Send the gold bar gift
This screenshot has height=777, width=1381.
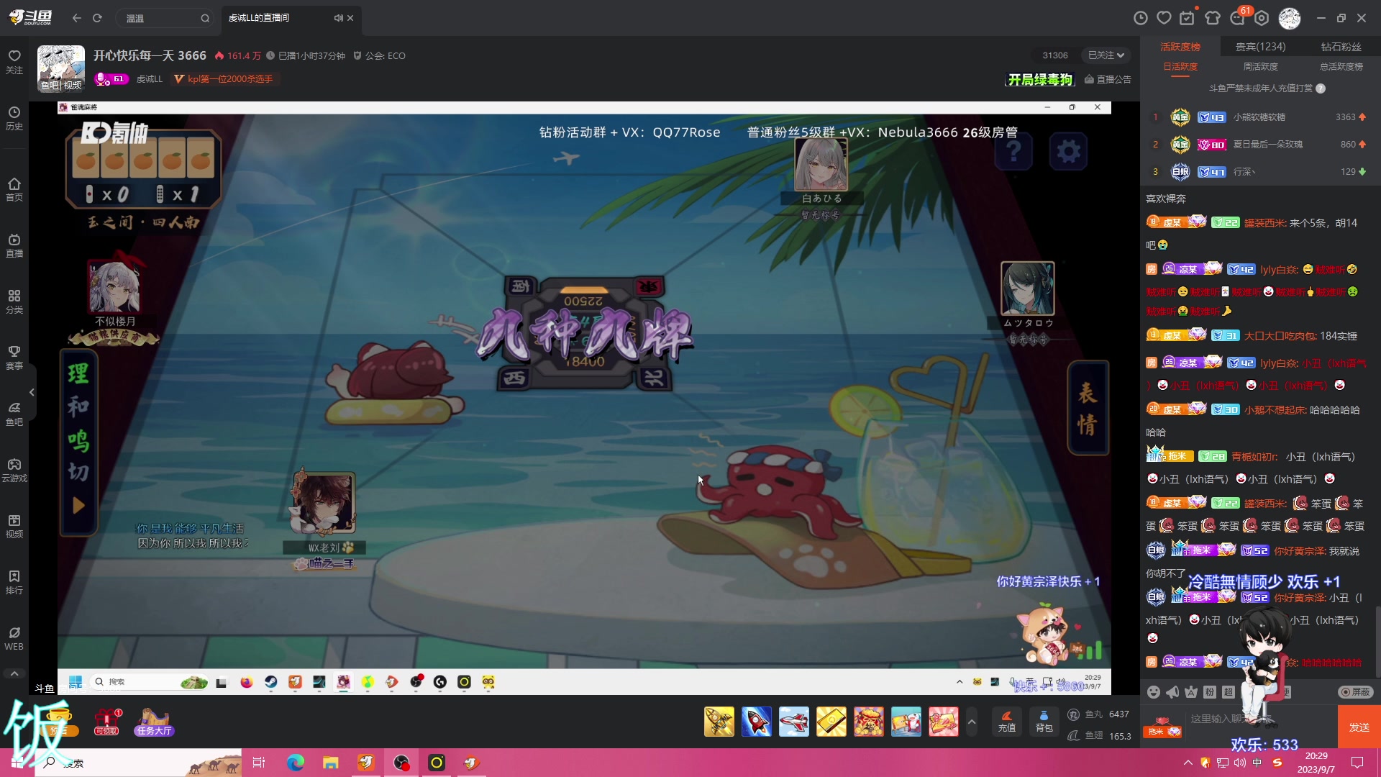[x=831, y=722]
